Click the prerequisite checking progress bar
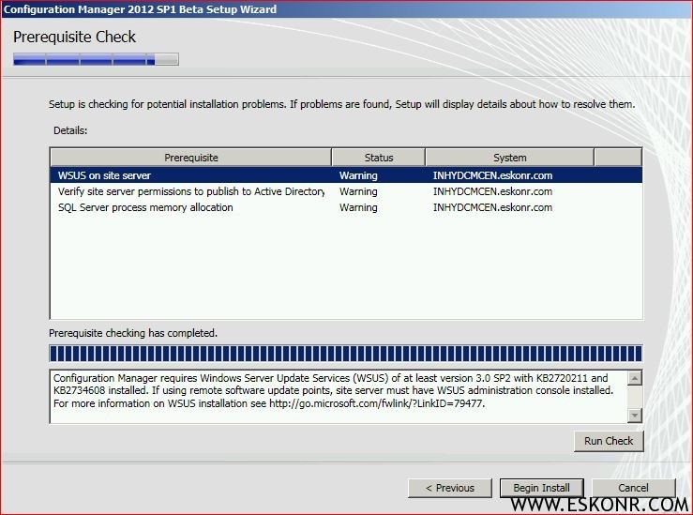The height and width of the screenshot is (515, 693). [346, 354]
